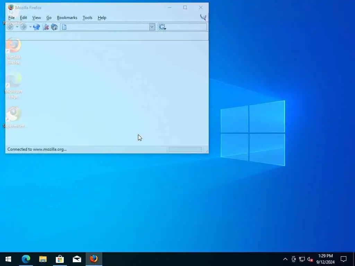Open the Go menu
355x266 pixels.
[49, 18]
